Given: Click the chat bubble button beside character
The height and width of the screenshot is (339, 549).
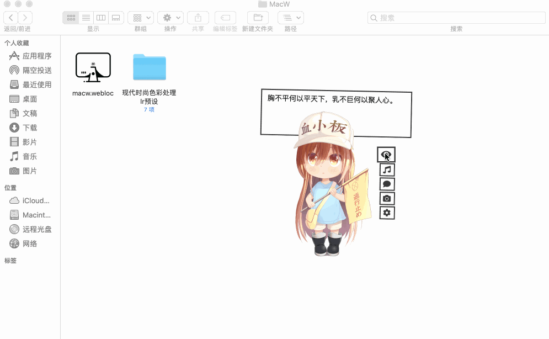Looking at the screenshot, I should coord(387,184).
